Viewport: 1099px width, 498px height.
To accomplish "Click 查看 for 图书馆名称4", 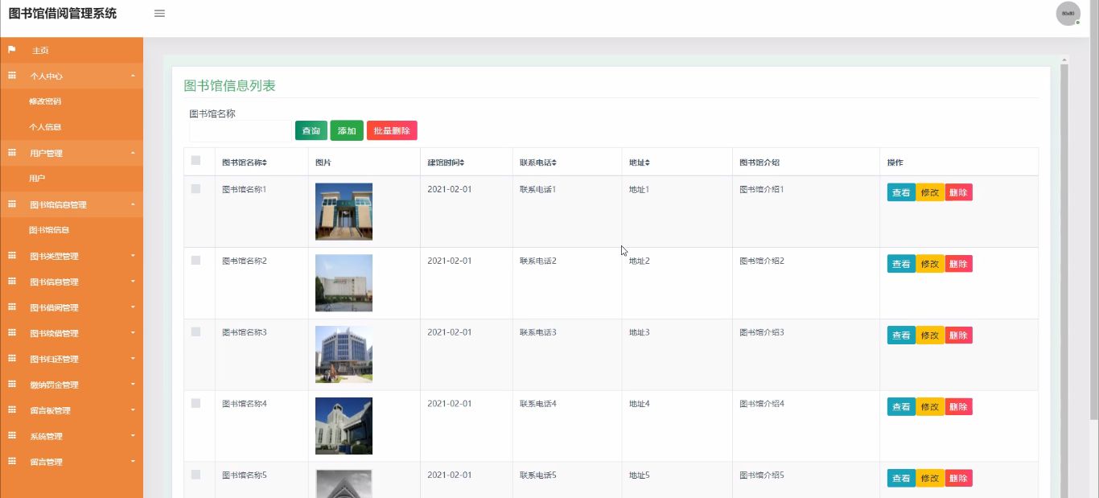I will [x=901, y=407].
